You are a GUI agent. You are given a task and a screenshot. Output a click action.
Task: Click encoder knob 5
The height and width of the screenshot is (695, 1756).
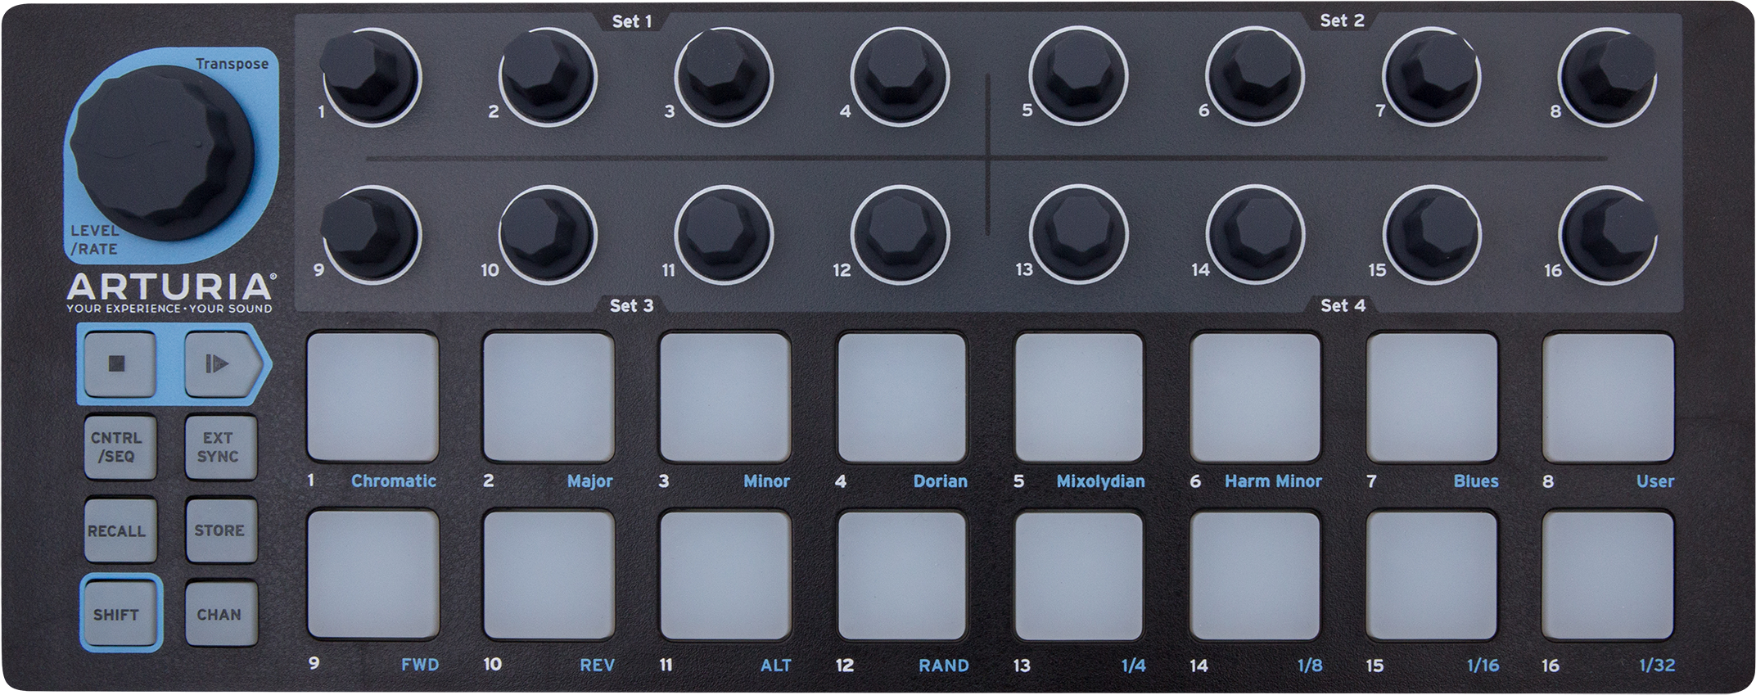coord(1077,76)
